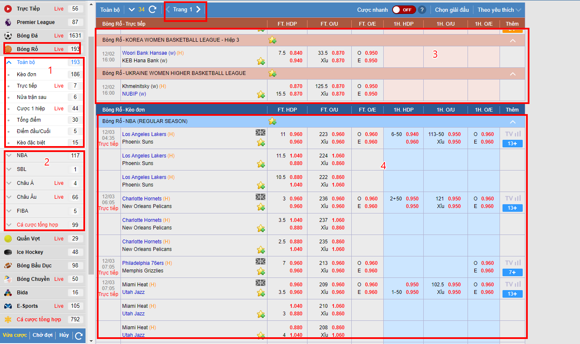This screenshot has height=344, width=580.
Task: Open court view icon for Miami Heat match
Action: [260, 283]
